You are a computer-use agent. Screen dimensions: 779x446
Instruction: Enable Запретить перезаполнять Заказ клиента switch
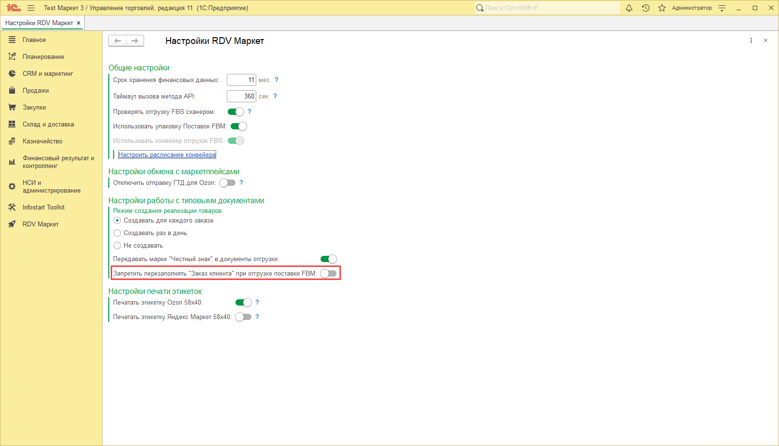click(328, 273)
